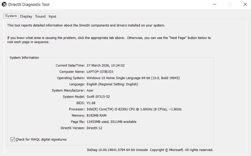Viewport: 251px width, 156px height.
Task: Uncheck Check for WHQL digital signatures
Action: point(13,139)
